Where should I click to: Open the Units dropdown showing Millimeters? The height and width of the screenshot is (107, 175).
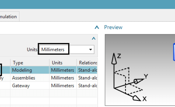[67, 49]
